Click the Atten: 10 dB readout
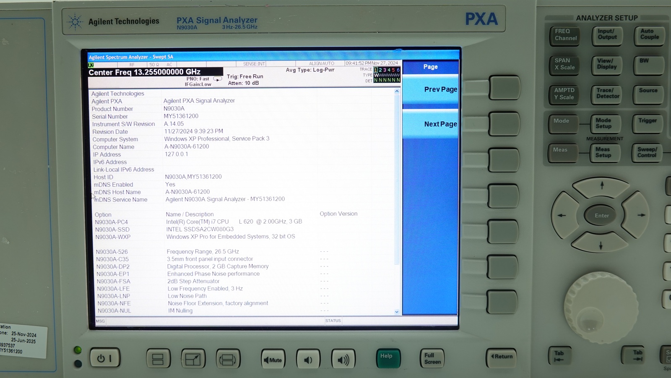Viewport: 671px width, 378px height. (x=243, y=83)
